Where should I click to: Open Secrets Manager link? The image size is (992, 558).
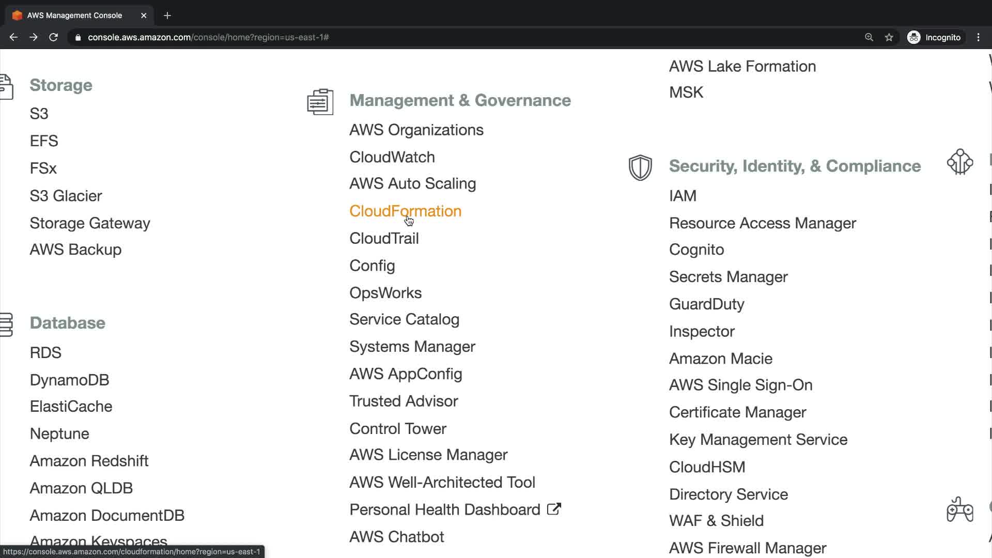728,277
